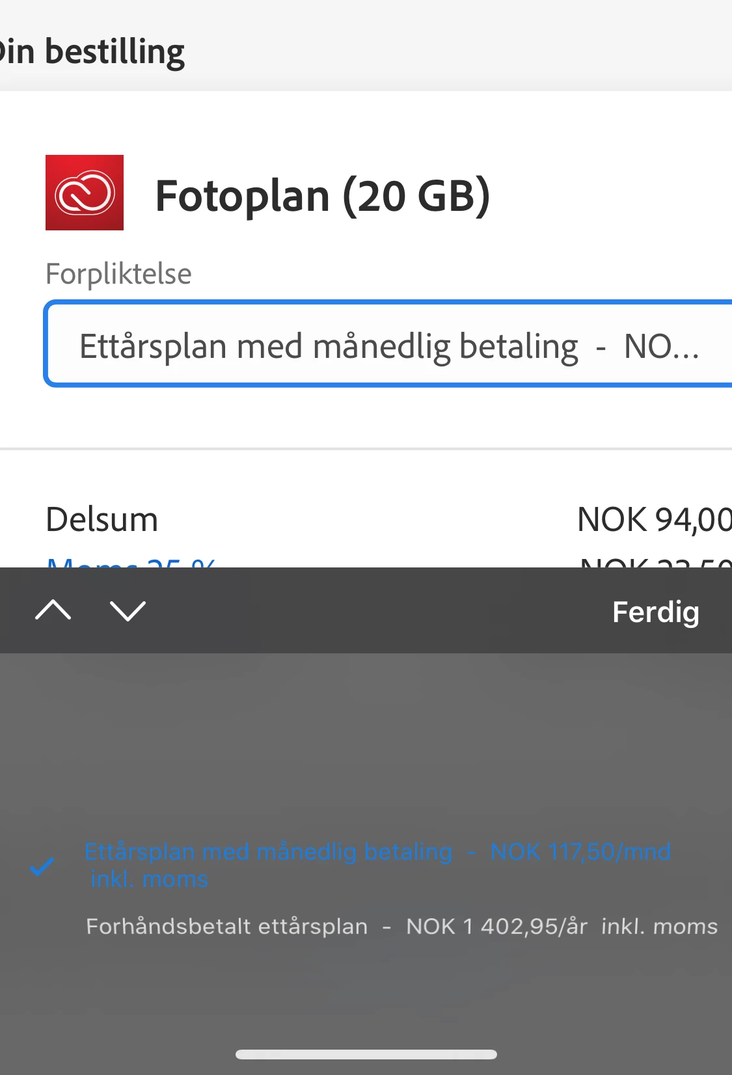Tap the NOK 94,00 subtotal amount
The height and width of the screenshot is (1075, 732).
[655, 520]
